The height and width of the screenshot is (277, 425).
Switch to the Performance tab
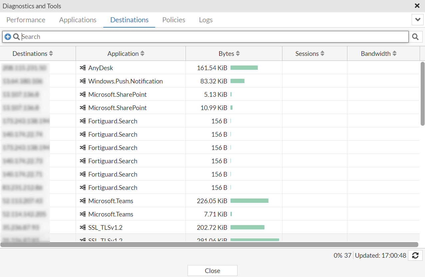coord(26,20)
